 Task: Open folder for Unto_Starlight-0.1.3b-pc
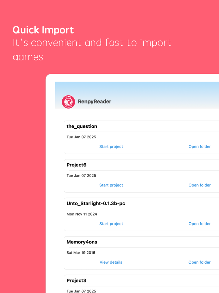(200, 223)
